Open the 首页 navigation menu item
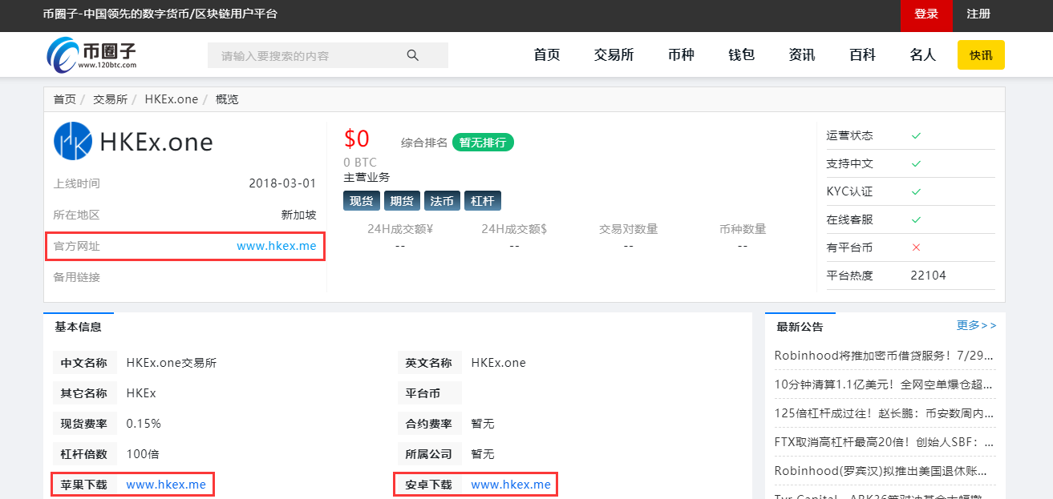Image resolution: width=1053 pixels, height=499 pixels. (x=547, y=55)
